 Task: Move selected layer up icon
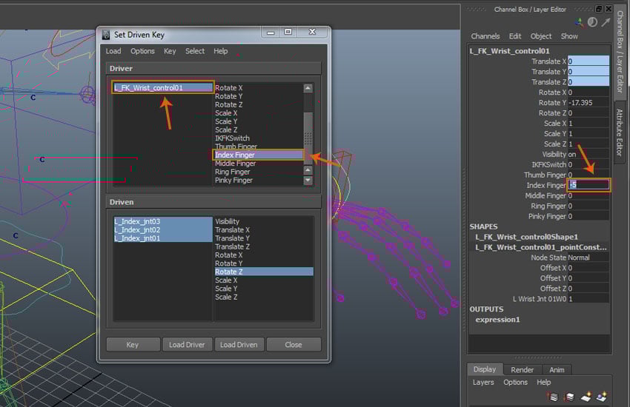click(554, 397)
